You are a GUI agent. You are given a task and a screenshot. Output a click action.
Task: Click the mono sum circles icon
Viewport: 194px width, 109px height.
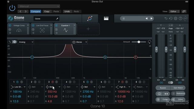point(159,94)
